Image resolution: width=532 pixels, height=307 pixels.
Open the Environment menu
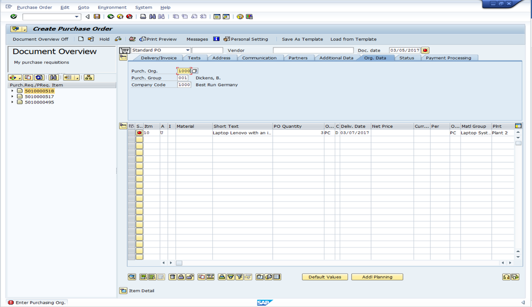(x=112, y=7)
